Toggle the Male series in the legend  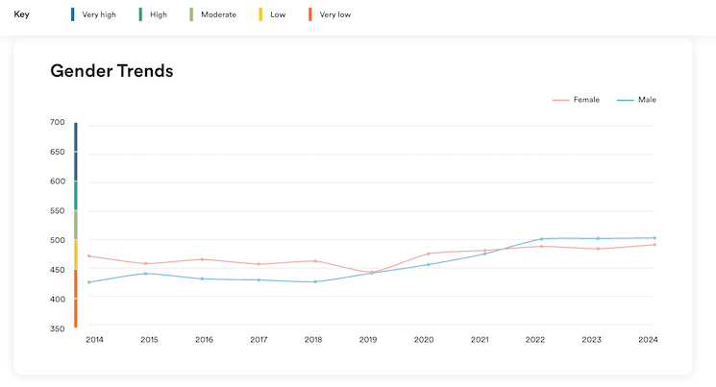[x=637, y=100]
